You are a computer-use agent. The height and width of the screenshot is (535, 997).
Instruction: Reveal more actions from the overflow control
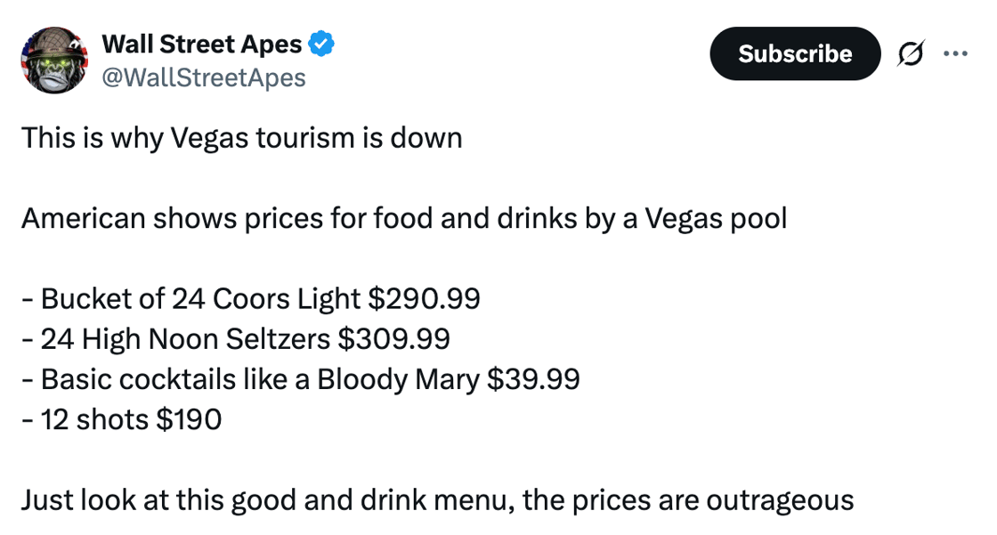(x=955, y=53)
